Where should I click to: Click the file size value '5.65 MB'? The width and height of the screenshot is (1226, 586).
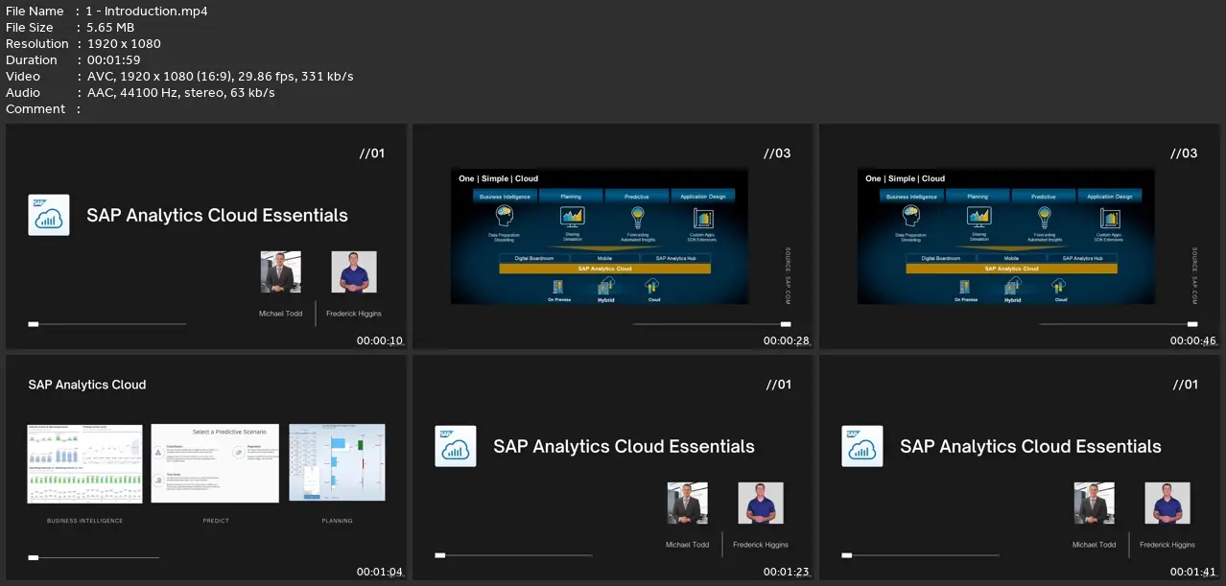(110, 28)
